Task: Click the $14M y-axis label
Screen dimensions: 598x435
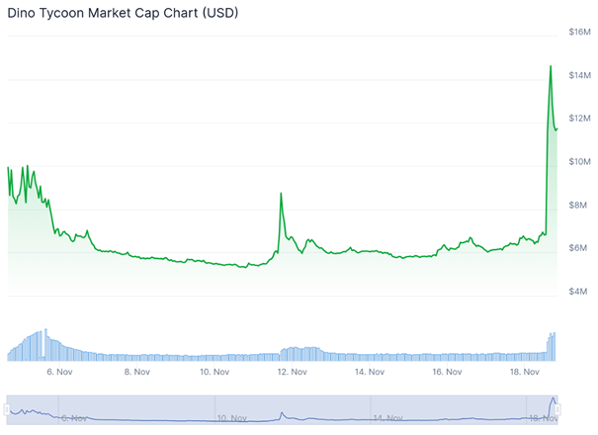Action: 580,76
